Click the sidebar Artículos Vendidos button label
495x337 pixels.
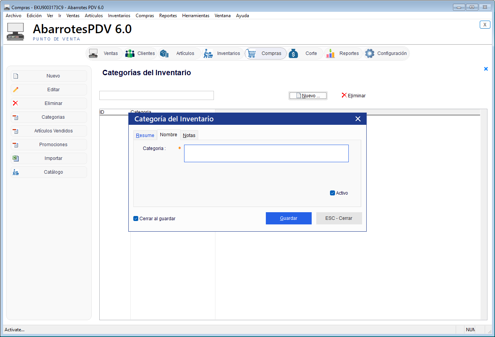[53, 131]
